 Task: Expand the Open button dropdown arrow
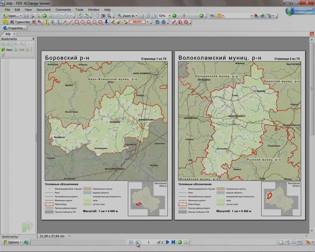pyautogui.click(x=21, y=16)
